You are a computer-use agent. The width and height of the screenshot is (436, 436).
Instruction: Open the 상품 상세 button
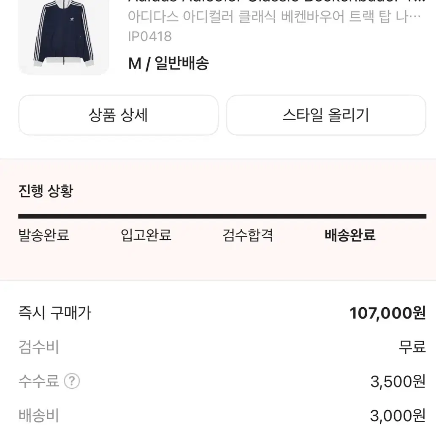point(117,115)
